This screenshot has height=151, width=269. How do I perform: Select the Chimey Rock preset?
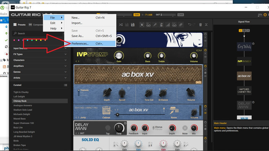click(x=40, y=101)
